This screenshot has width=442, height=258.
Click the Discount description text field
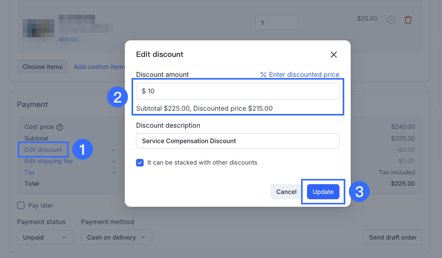point(238,141)
